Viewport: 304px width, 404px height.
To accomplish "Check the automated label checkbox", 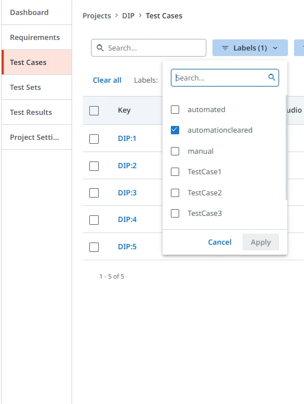I will (x=175, y=109).
